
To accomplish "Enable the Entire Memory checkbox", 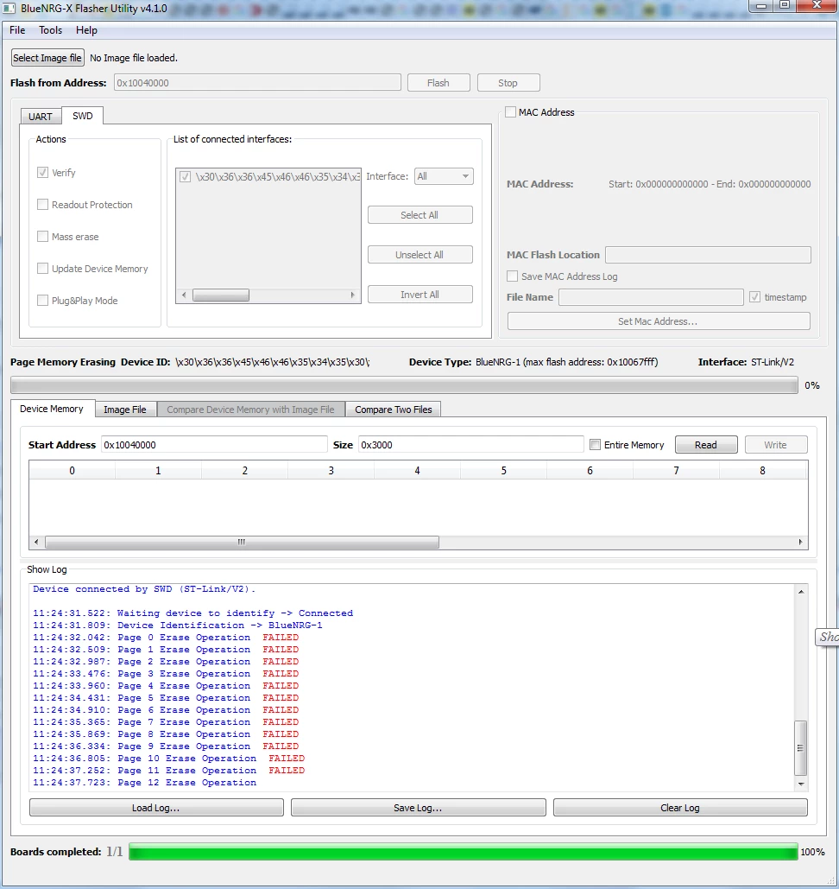I will point(595,445).
